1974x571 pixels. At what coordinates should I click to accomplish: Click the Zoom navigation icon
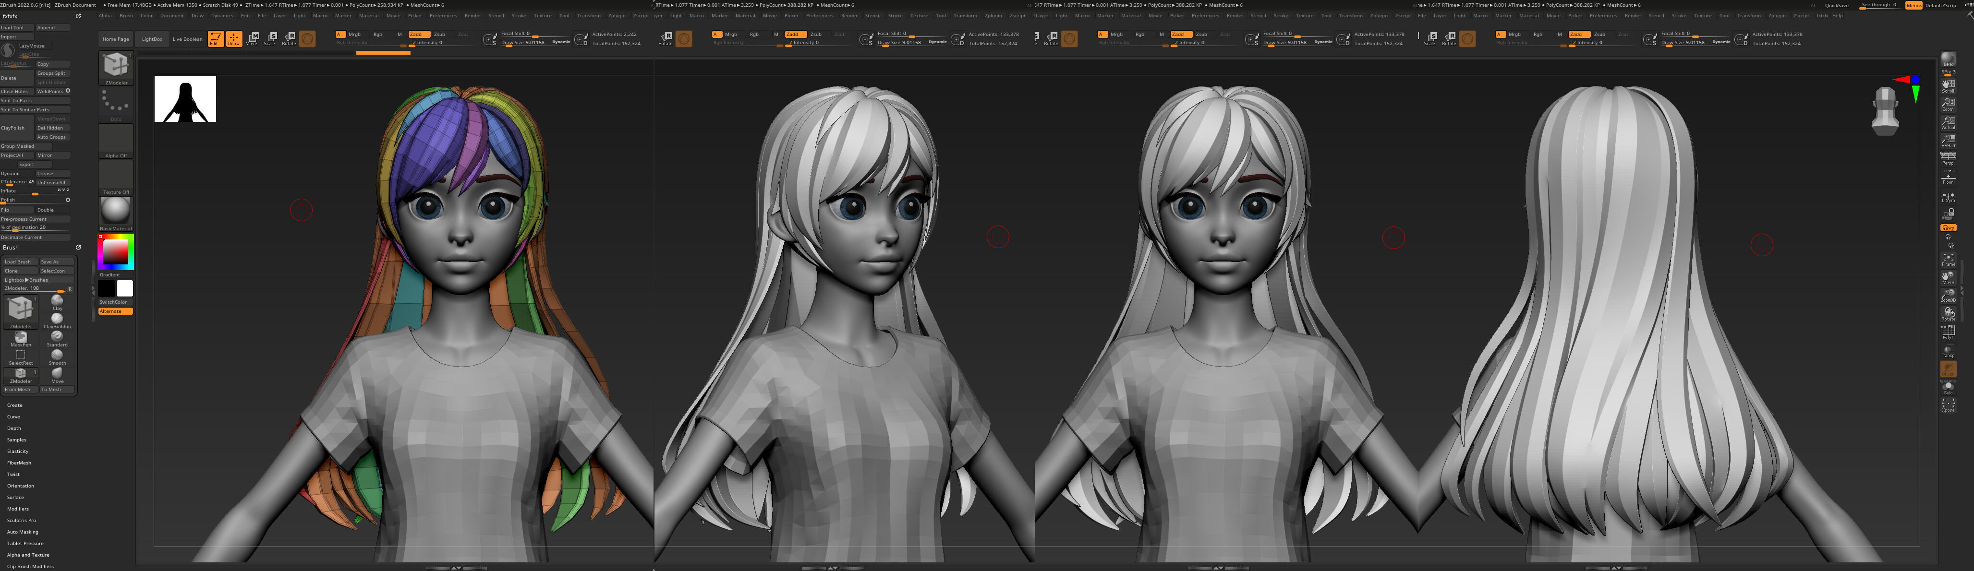coord(1948,104)
